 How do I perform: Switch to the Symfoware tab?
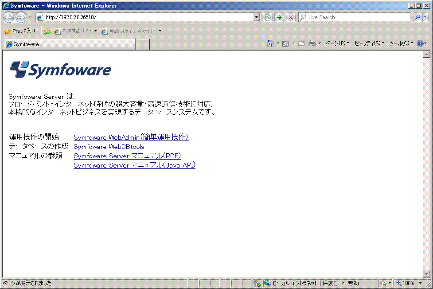tap(69, 44)
